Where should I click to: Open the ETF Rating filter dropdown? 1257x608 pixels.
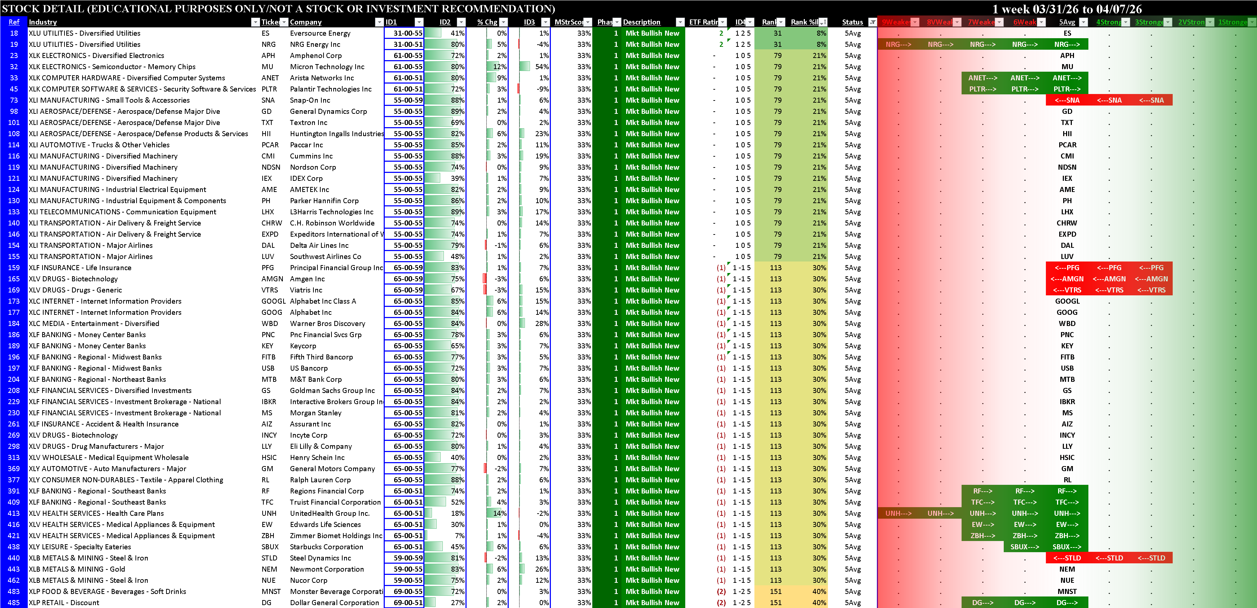pos(723,22)
